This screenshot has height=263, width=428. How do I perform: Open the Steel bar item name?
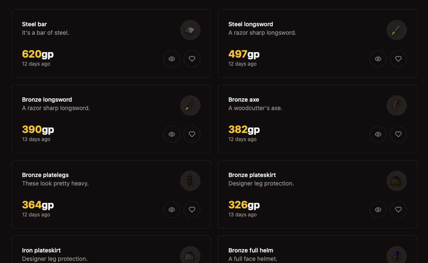point(34,24)
